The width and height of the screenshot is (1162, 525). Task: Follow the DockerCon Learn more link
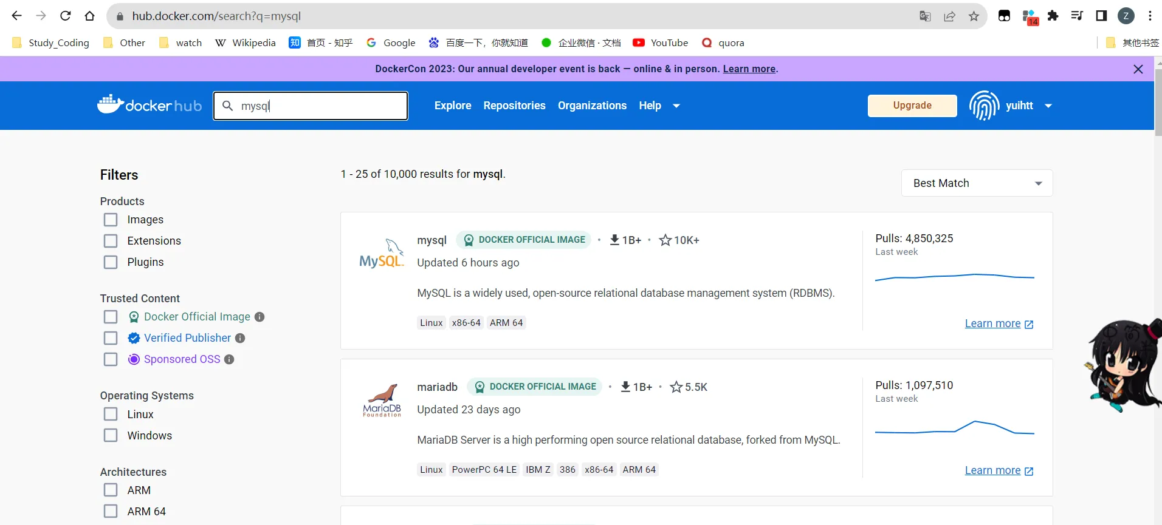pyautogui.click(x=749, y=69)
